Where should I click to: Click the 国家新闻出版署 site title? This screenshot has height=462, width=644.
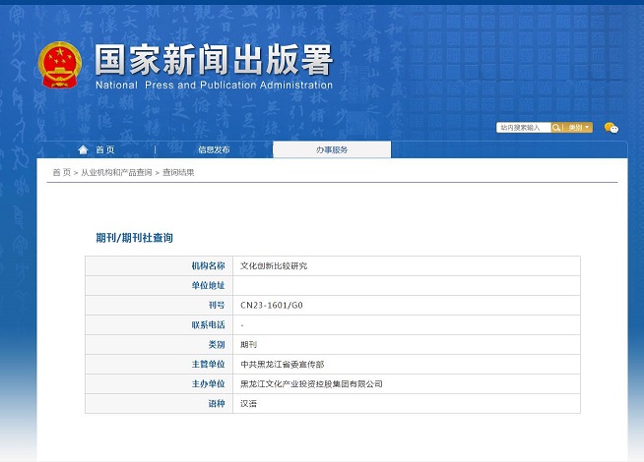[214, 60]
